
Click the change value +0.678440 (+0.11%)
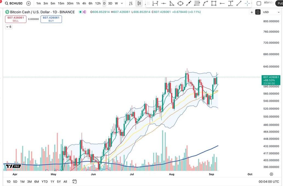186,12
